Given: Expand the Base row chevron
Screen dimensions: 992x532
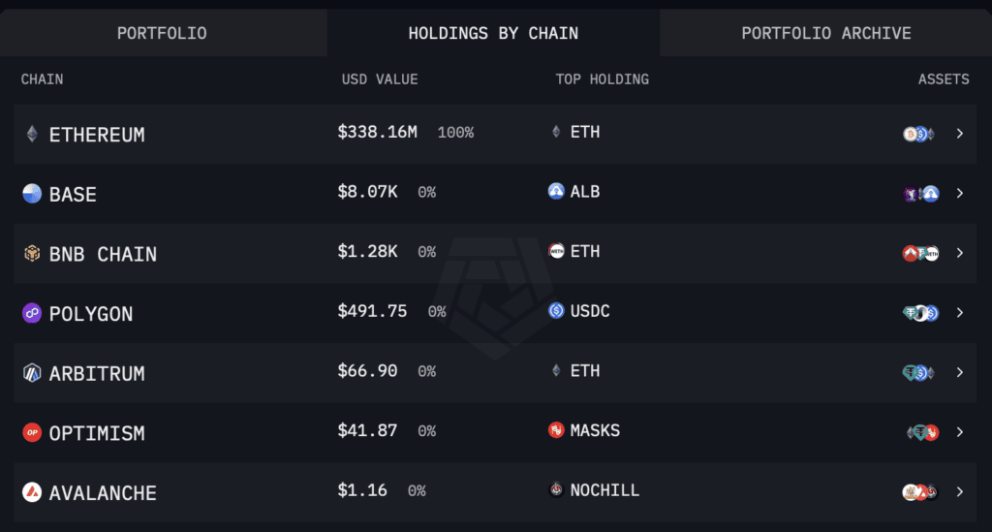Looking at the screenshot, I should [960, 194].
